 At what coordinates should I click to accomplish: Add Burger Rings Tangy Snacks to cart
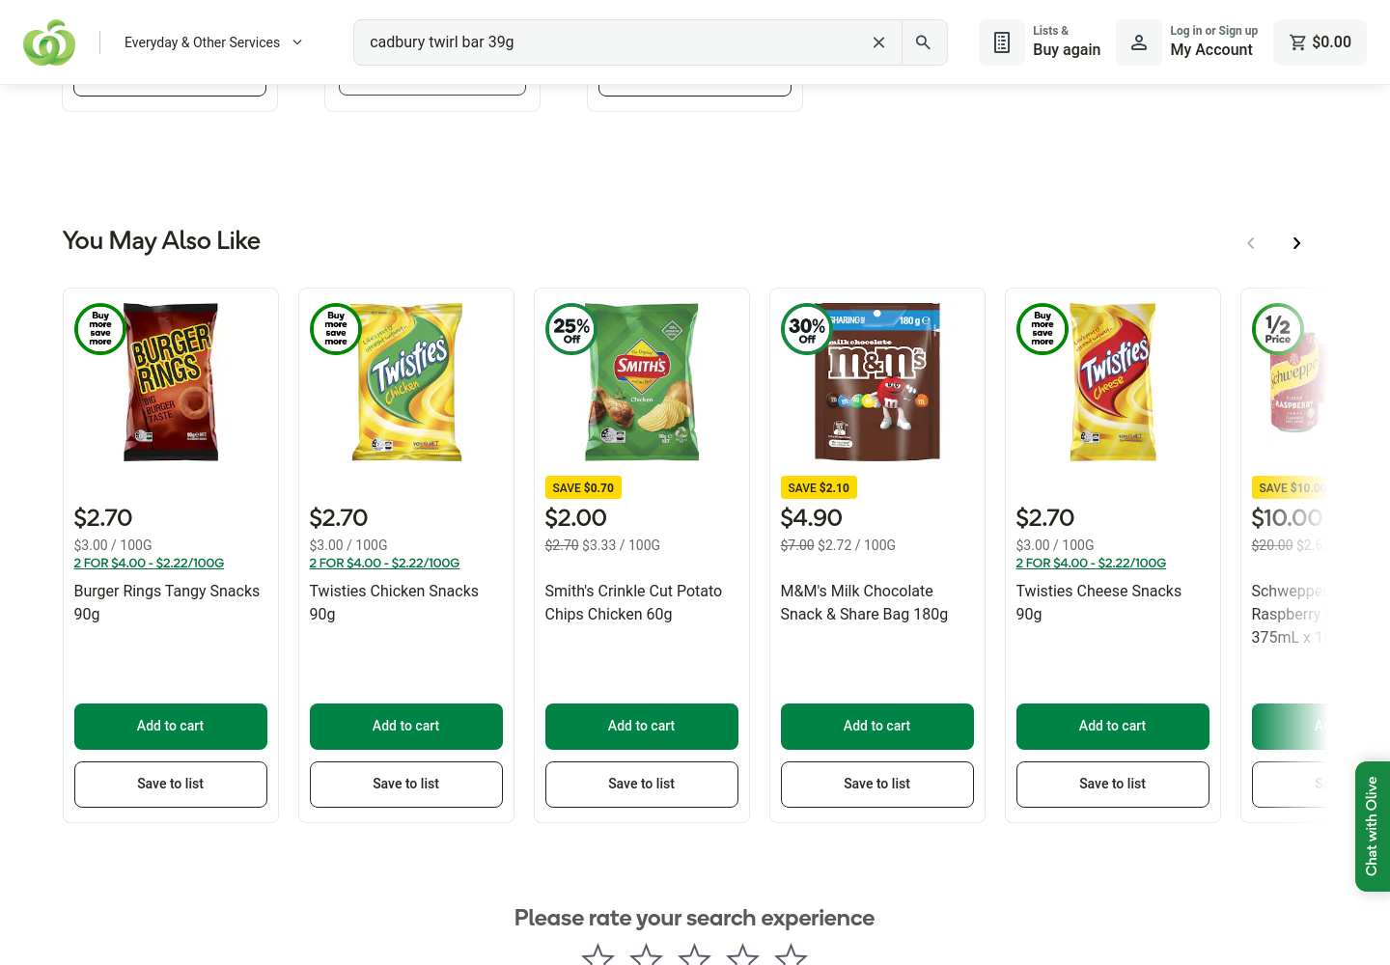click(x=171, y=726)
